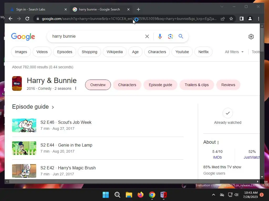Filter results by Videos
The image size is (269, 201).
pos(42,52)
